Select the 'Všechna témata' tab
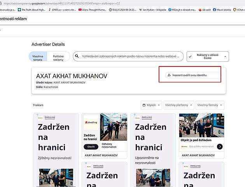This screenshot has width=245, height=187. tap(38, 56)
